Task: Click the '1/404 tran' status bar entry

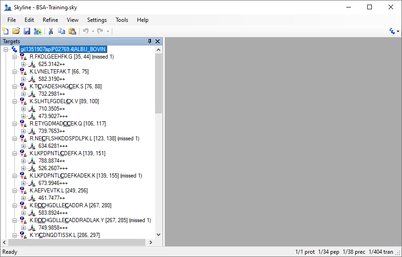Action: coord(381,252)
